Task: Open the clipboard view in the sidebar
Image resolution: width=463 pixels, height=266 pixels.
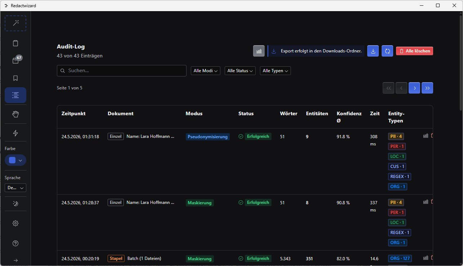Action: [x=15, y=43]
